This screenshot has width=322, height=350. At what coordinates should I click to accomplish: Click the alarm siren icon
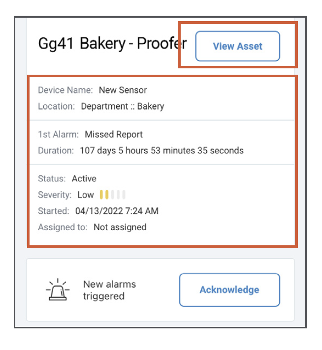tap(58, 290)
